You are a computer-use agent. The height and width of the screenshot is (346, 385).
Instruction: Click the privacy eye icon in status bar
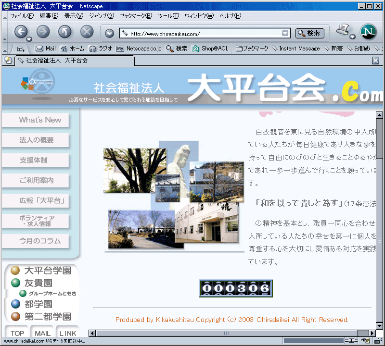pyautogui.click(x=366, y=341)
